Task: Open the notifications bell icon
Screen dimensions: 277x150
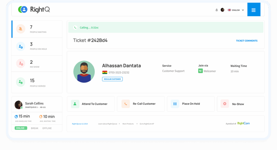Action: point(216,10)
